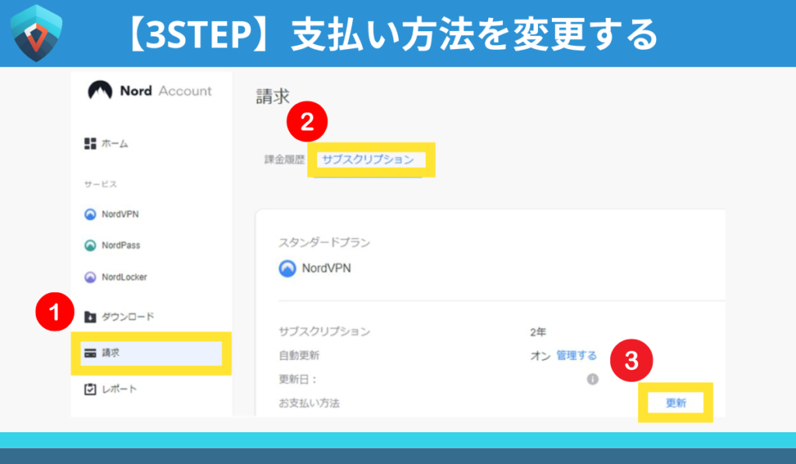Open NordVPN from the sidebar services icon
The image size is (796, 464).
[90, 215]
